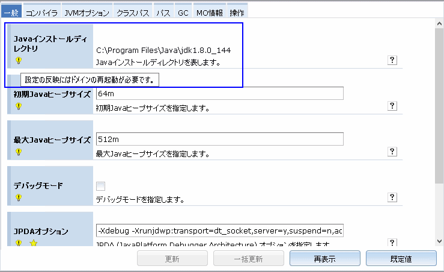
Task: Click the lightbulb icon under 初期Javaヒープサイズ
Action: (x=19, y=107)
